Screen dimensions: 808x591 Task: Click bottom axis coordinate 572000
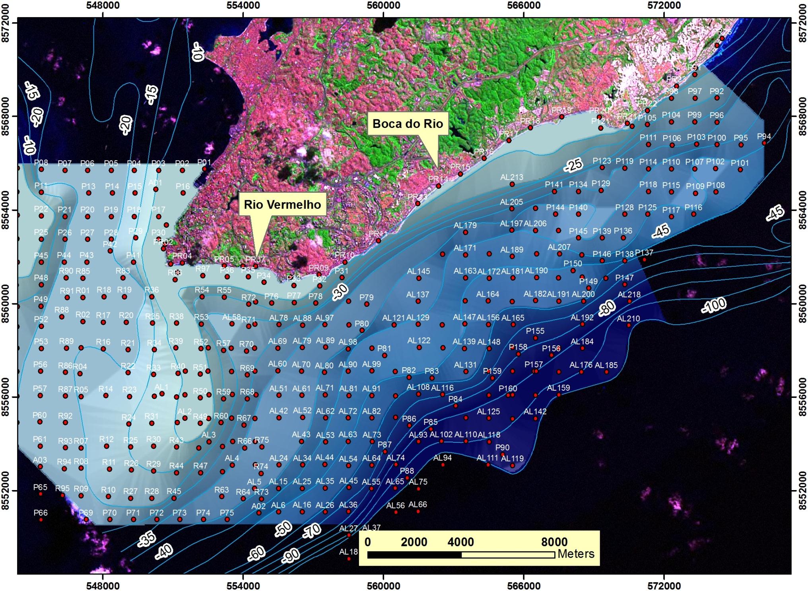click(x=664, y=586)
